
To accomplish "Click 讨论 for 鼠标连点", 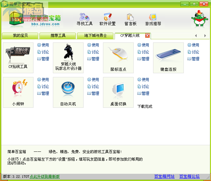I will pyautogui.click(x=143, y=52).
